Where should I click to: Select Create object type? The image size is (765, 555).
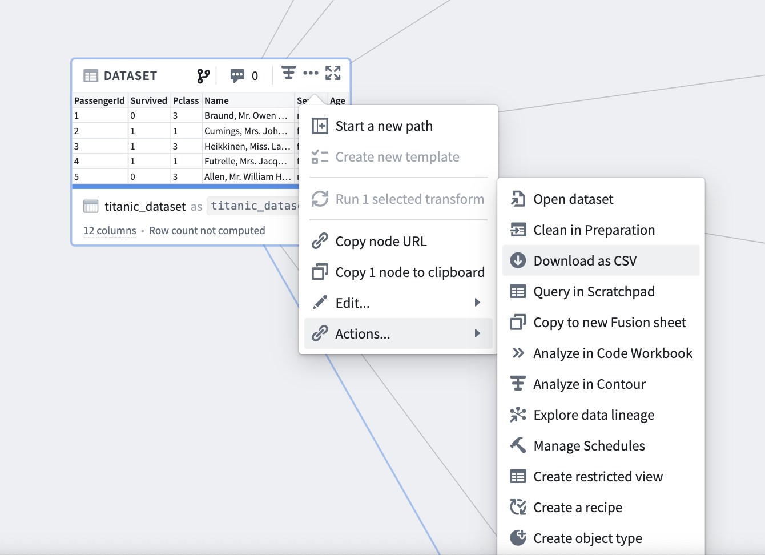click(601, 538)
